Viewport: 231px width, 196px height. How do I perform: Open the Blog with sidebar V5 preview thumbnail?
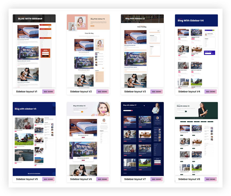tap(34, 139)
